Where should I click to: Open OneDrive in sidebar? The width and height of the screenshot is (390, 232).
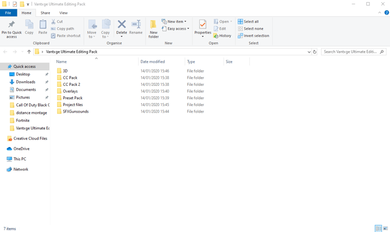[22, 148]
